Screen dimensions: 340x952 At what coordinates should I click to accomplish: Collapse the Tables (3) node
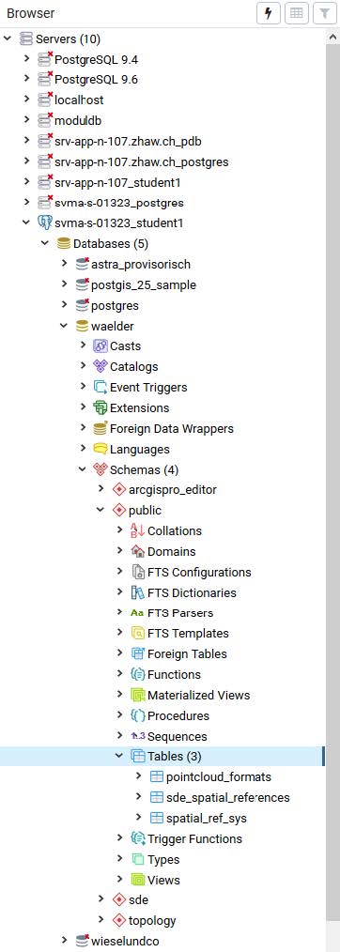pyautogui.click(x=119, y=757)
